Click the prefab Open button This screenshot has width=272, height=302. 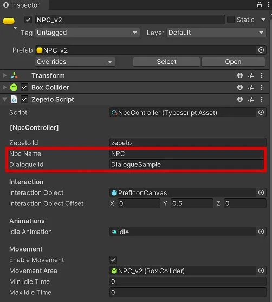pyautogui.click(x=233, y=62)
